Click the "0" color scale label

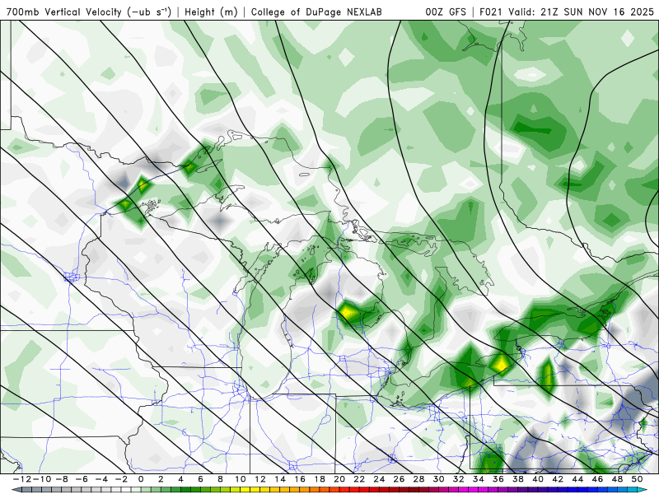point(141,479)
